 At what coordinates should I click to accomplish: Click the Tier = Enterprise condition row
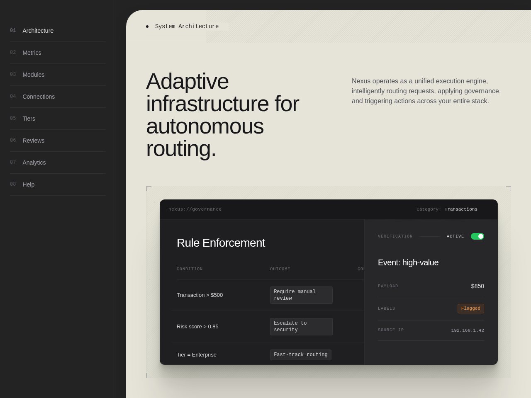(197, 355)
